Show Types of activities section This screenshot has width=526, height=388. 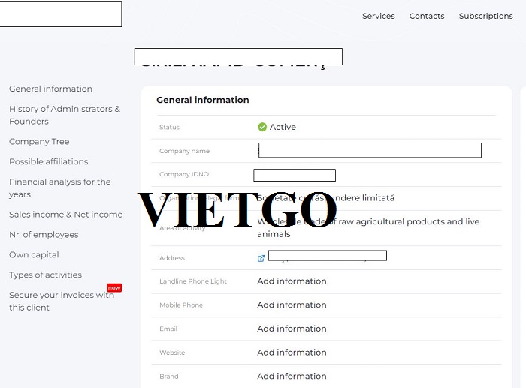(x=45, y=275)
